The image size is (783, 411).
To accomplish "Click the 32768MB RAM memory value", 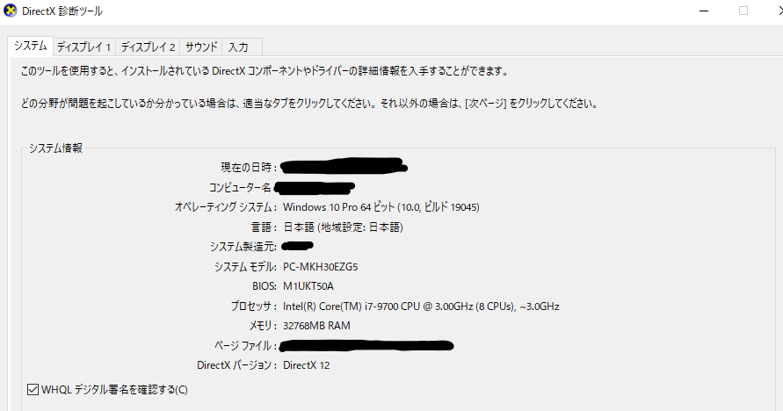I will 316,326.
